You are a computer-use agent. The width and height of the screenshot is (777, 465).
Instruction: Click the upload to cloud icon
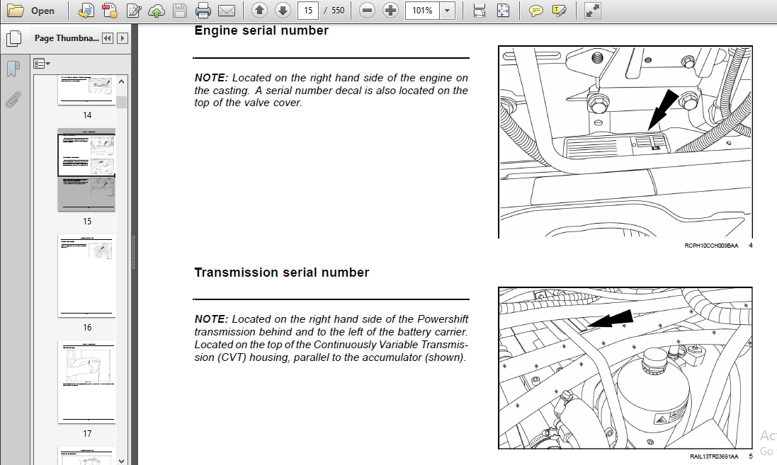click(157, 11)
